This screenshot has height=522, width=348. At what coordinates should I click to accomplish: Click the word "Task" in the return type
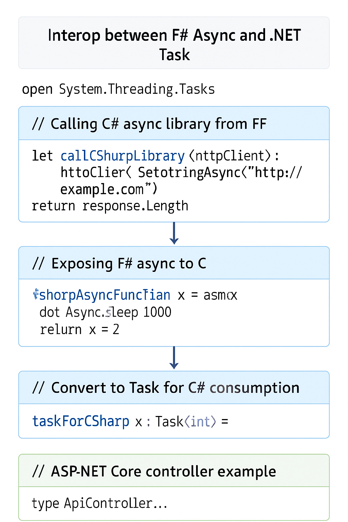click(169, 422)
